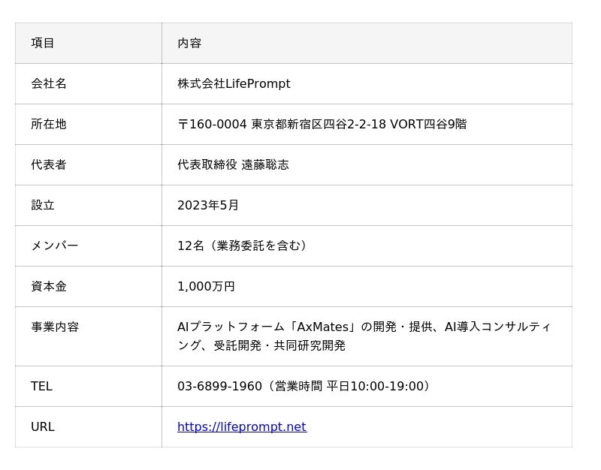Select the 所在地 row label
Screen dimensions: 601x470
click(x=49, y=124)
